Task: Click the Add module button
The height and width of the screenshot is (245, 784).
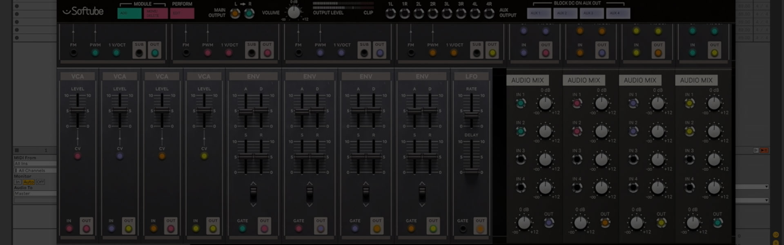Action: pyautogui.click(x=129, y=13)
